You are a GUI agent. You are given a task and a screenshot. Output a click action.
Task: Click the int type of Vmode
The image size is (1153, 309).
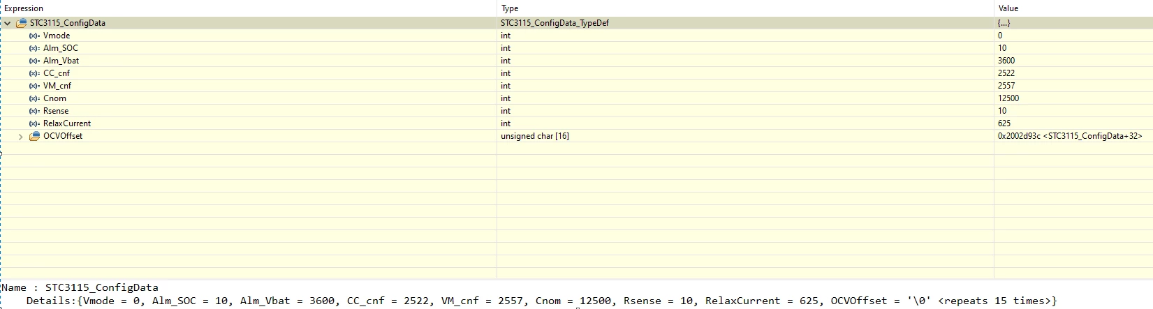coord(506,36)
